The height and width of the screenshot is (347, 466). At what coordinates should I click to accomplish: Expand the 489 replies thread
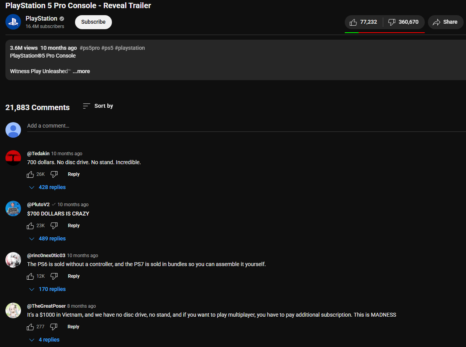pos(47,239)
